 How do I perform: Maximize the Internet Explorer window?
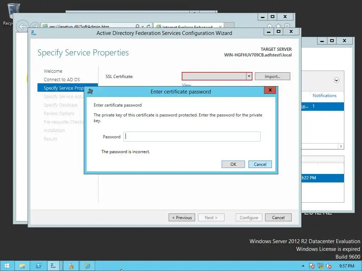point(273,17)
